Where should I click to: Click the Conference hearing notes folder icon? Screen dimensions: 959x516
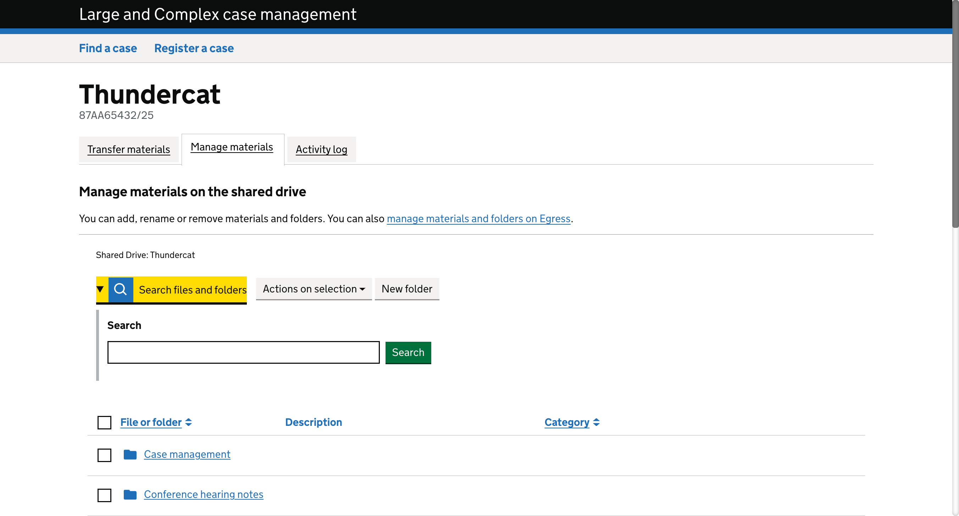[130, 494]
